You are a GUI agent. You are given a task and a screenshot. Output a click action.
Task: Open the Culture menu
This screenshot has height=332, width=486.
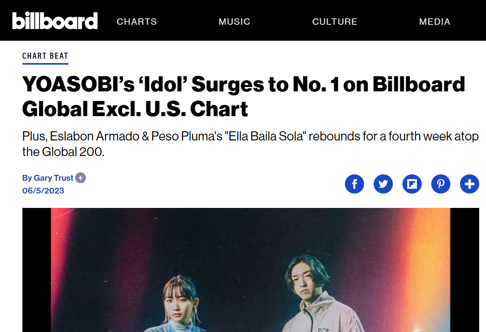pos(335,22)
